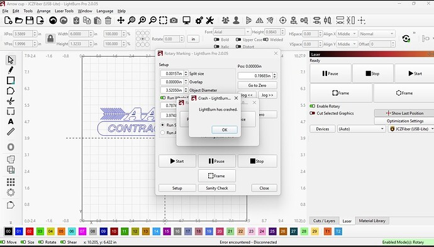Select the Pan move-arrows icon
This screenshot has height=247, width=434.
click(121, 20)
